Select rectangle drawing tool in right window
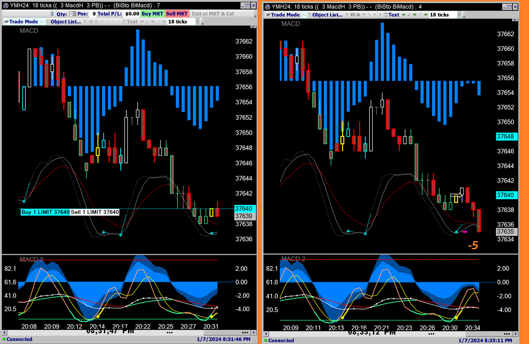 click(x=353, y=15)
